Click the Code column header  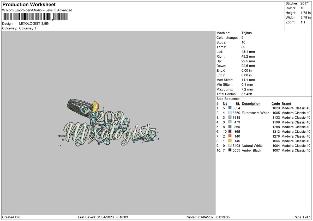click(275, 104)
